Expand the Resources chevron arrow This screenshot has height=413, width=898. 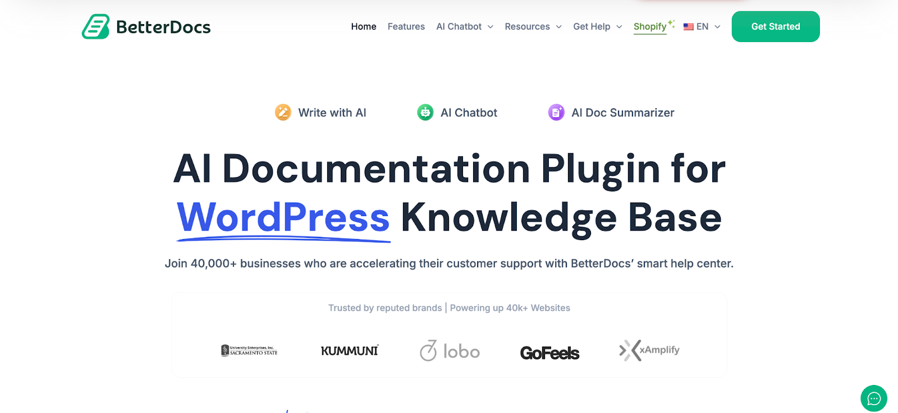pyautogui.click(x=559, y=27)
